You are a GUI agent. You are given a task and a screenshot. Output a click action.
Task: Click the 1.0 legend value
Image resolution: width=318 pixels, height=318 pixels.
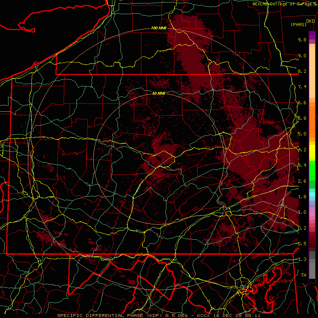point(302,212)
